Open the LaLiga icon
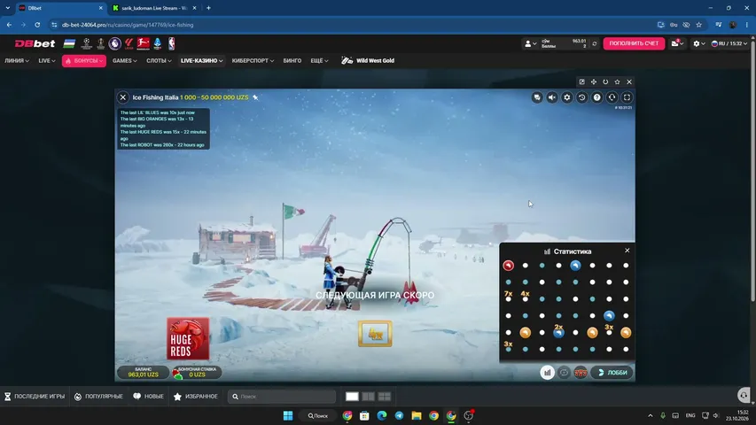 129,43
